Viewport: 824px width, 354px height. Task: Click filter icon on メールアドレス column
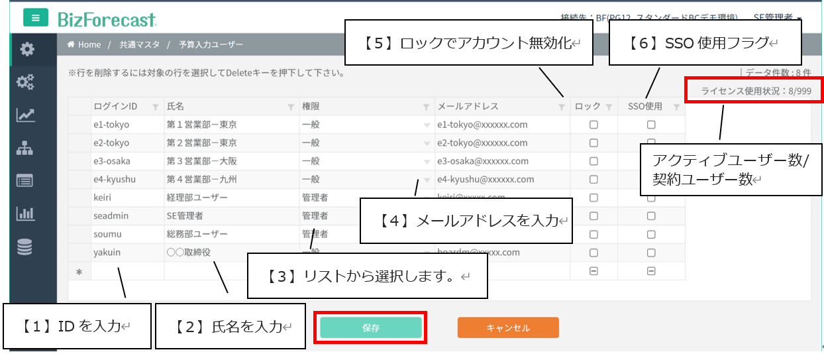point(561,107)
